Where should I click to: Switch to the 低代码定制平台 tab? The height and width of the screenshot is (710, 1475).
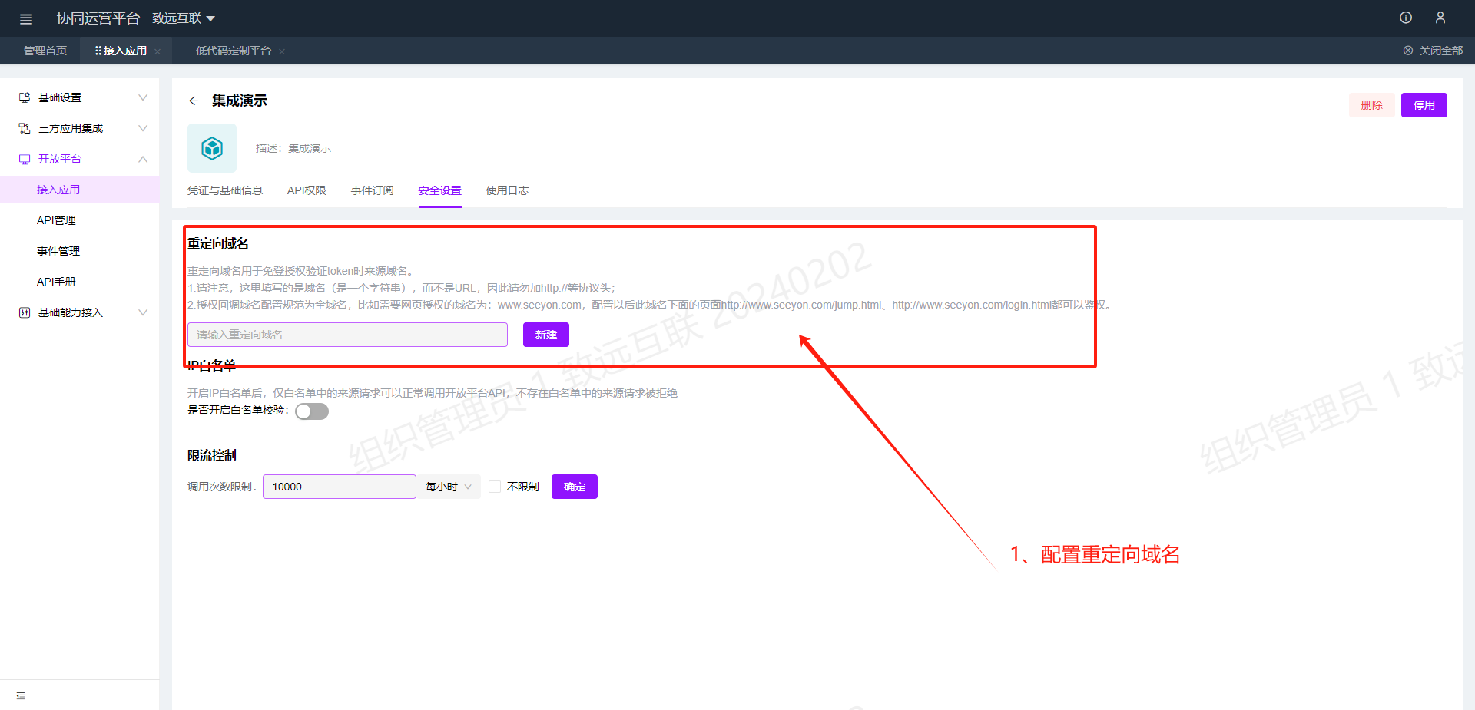point(234,51)
